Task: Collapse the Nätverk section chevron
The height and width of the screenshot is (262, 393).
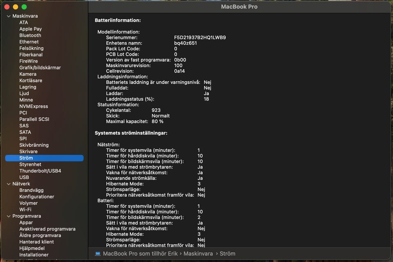Action: click(9, 184)
